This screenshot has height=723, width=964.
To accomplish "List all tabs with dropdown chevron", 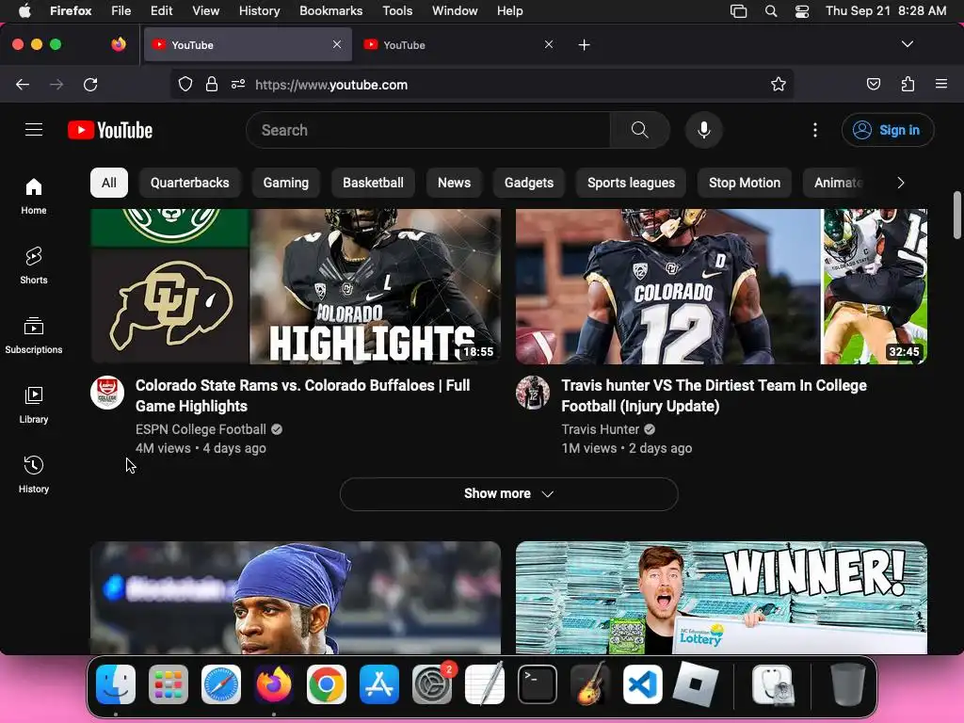I will pos(907,44).
